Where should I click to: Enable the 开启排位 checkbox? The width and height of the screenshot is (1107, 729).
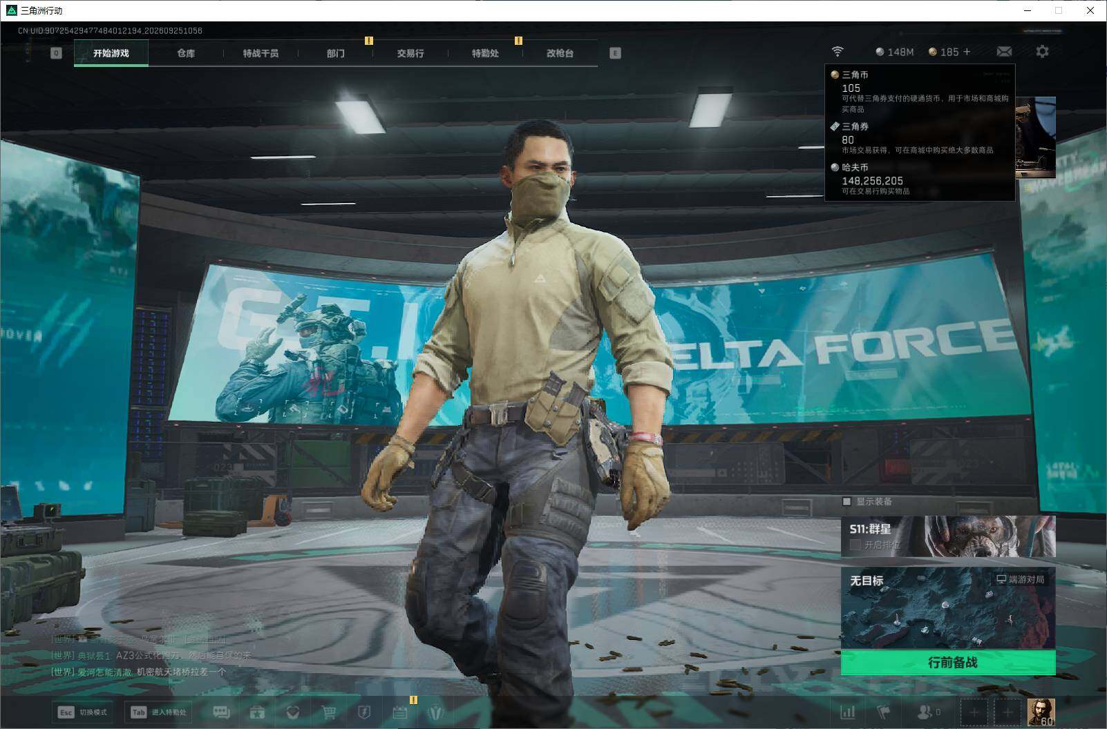click(x=855, y=545)
